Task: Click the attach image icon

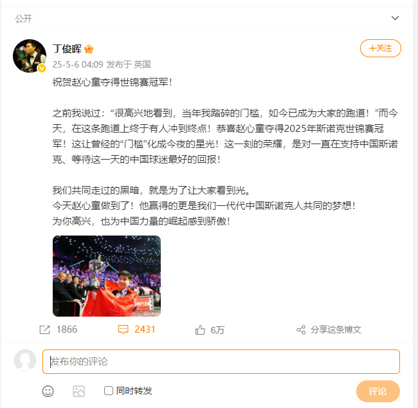Action: (78, 391)
